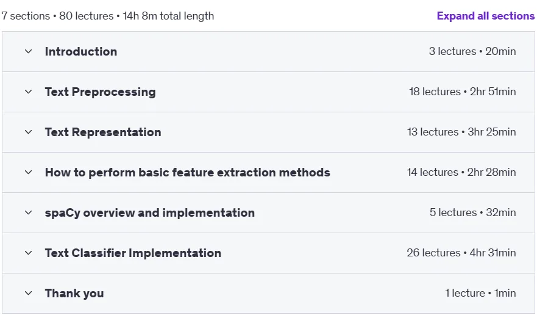Click the 3 lectures • 20min label
This screenshot has width=537, height=315.
472,51
